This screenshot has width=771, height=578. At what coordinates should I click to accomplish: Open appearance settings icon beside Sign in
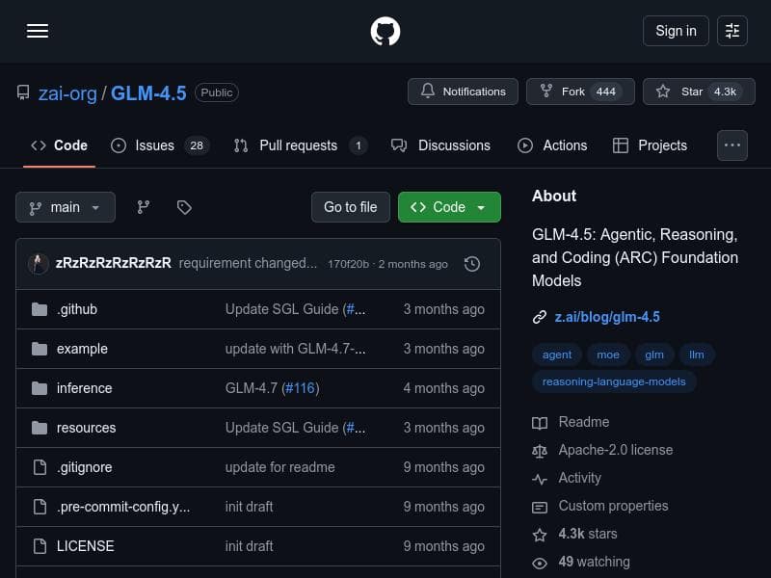(732, 31)
